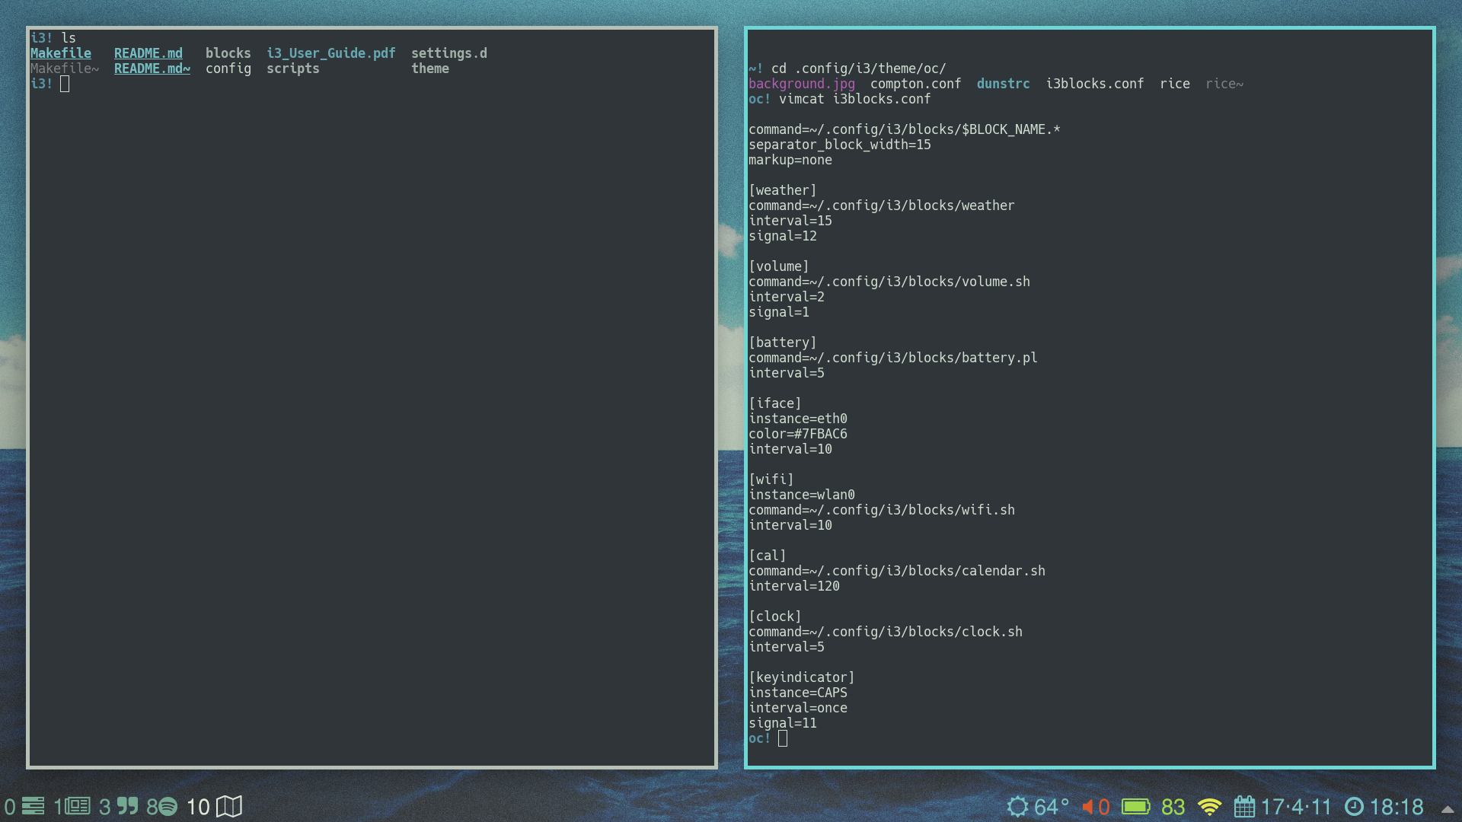
Task: Toggle the muted volume speaker icon
Action: (x=1088, y=806)
